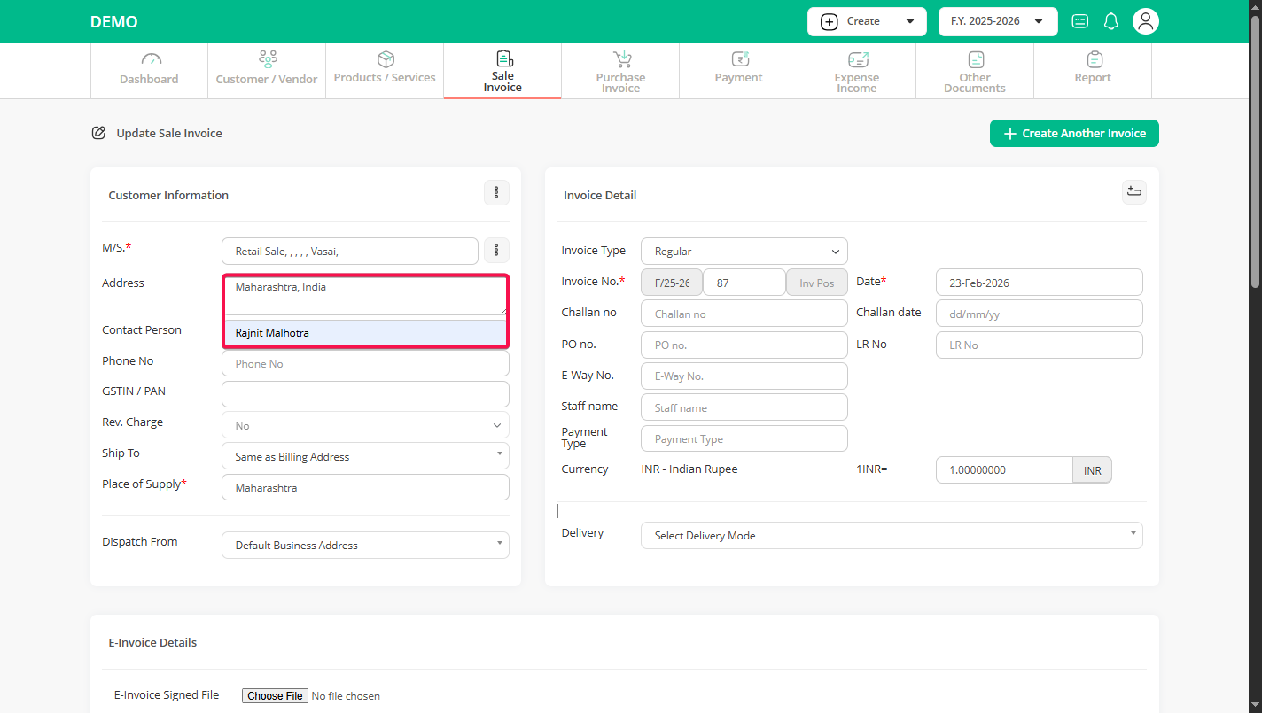Click the Invoice Detail top-right corner icon

point(1133,192)
